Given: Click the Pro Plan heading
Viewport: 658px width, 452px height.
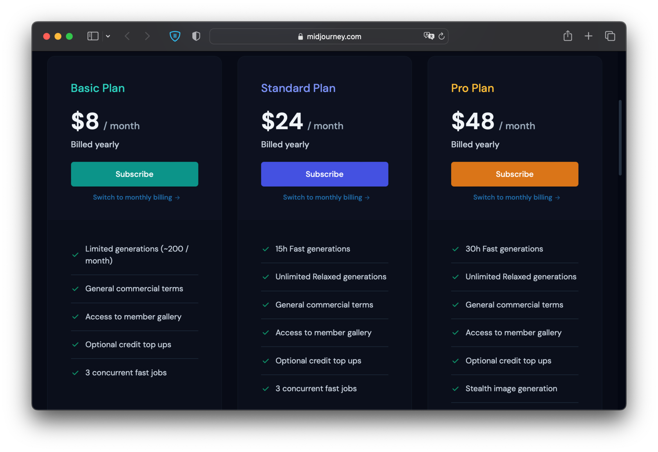Looking at the screenshot, I should 472,88.
